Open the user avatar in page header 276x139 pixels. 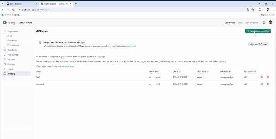point(271,22)
